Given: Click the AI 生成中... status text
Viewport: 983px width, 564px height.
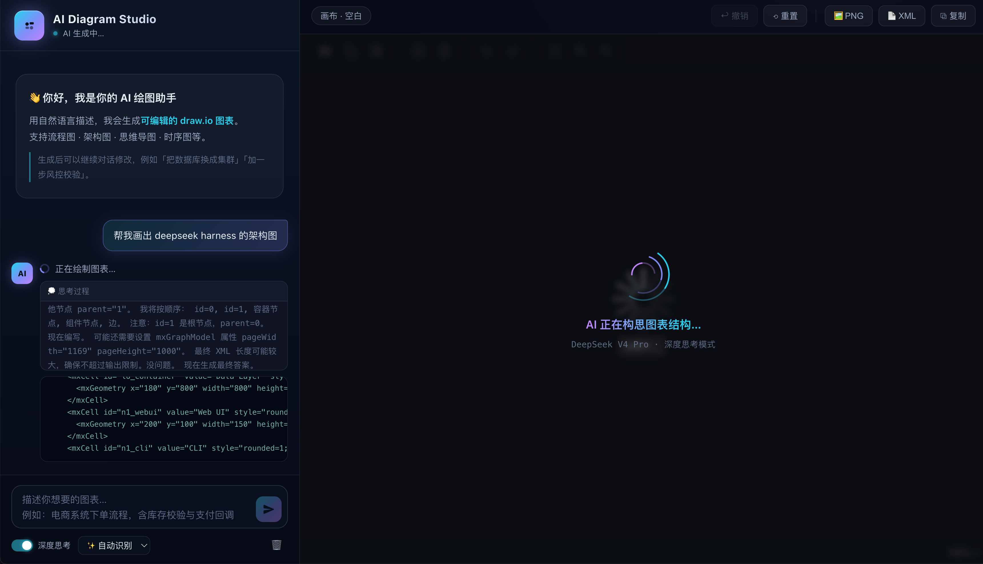Looking at the screenshot, I should [83, 34].
